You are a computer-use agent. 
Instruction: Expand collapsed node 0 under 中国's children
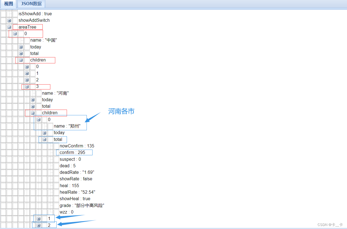(27, 67)
